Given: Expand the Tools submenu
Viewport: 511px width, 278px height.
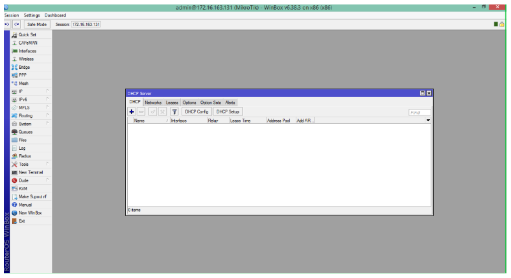Looking at the screenshot, I should 31,165.
